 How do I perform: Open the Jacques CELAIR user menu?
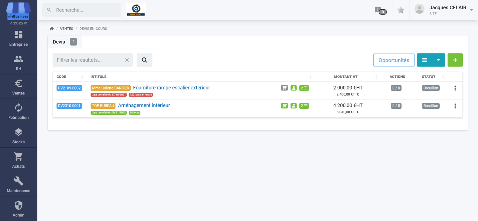444,10
